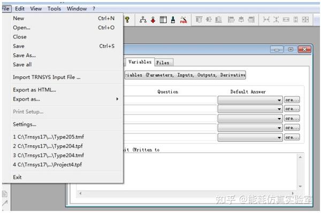Click the fourth row's More... button

292,128
